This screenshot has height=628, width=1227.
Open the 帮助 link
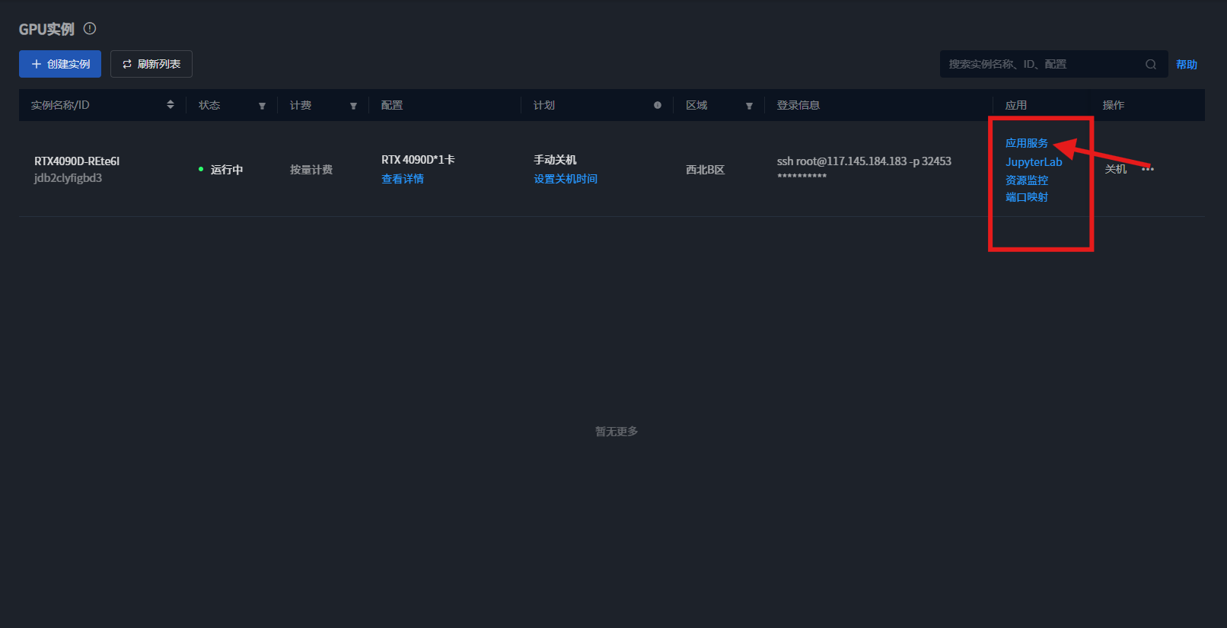coord(1186,65)
